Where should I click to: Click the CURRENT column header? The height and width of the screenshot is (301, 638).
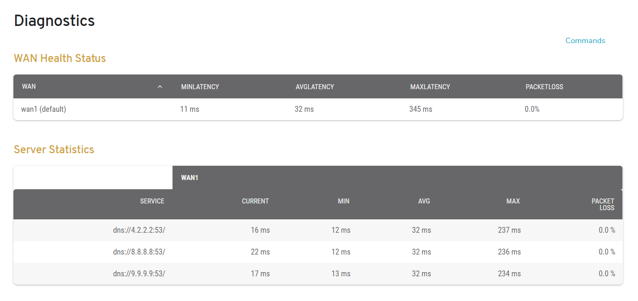pyautogui.click(x=255, y=201)
